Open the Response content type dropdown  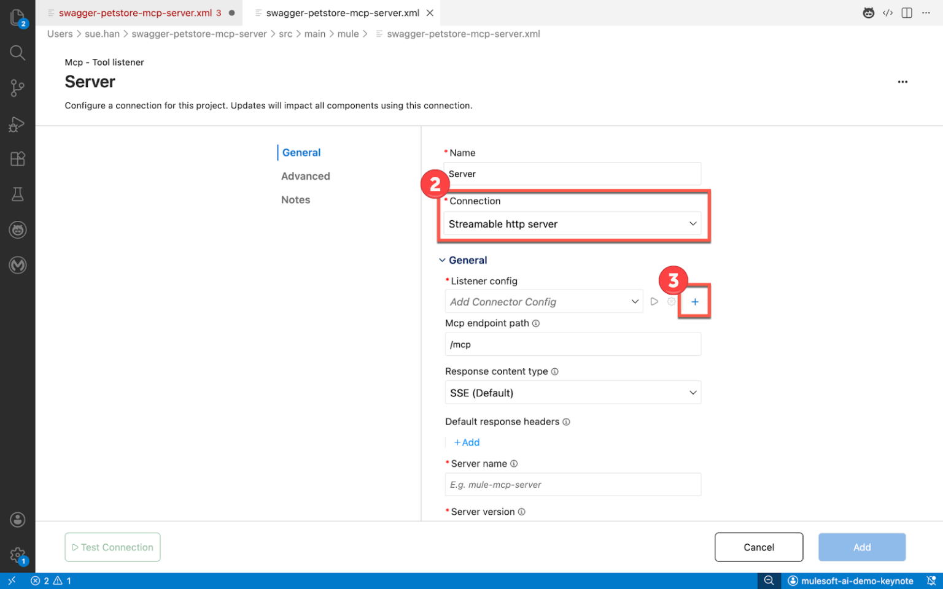tap(572, 392)
